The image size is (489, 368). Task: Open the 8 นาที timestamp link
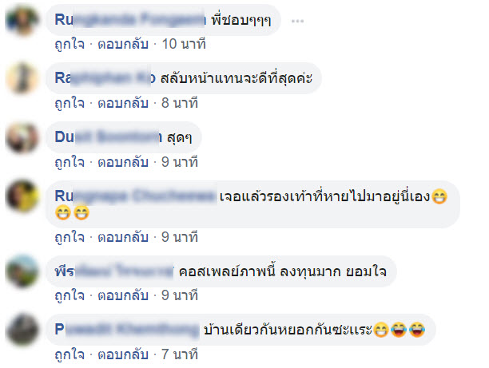[x=180, y=103]
